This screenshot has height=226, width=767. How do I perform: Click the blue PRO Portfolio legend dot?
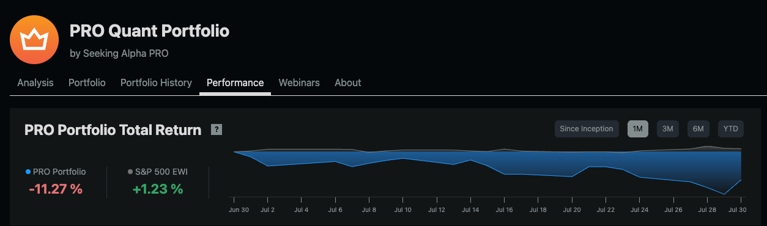point(28,172)
